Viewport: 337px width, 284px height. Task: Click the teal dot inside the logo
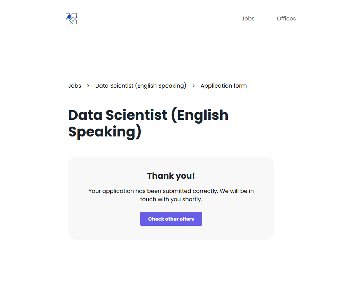coord(73,21)
